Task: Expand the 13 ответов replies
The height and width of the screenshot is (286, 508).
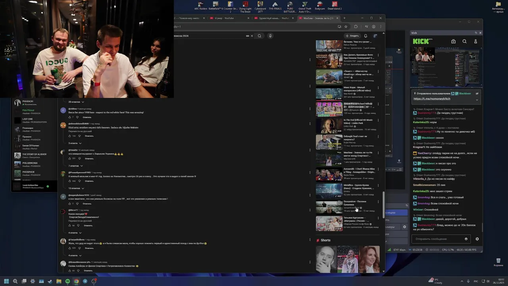Action: tap(76, 188)
